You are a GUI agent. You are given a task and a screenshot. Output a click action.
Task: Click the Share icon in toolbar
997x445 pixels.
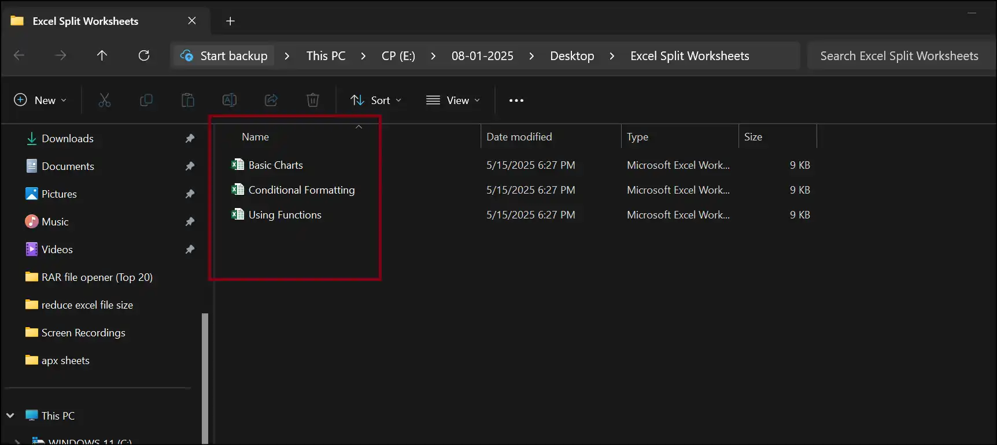tap(271, 100)
